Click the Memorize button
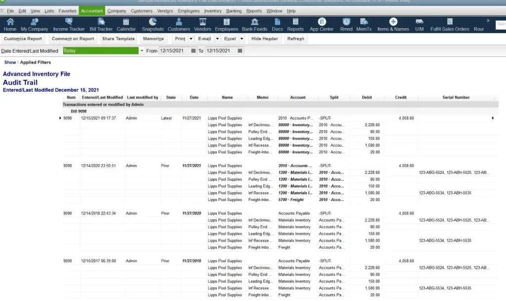 coord(153,39)
